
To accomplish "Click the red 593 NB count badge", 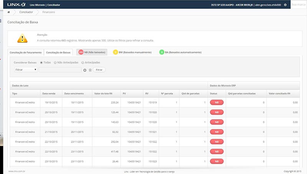I will 81,52.
